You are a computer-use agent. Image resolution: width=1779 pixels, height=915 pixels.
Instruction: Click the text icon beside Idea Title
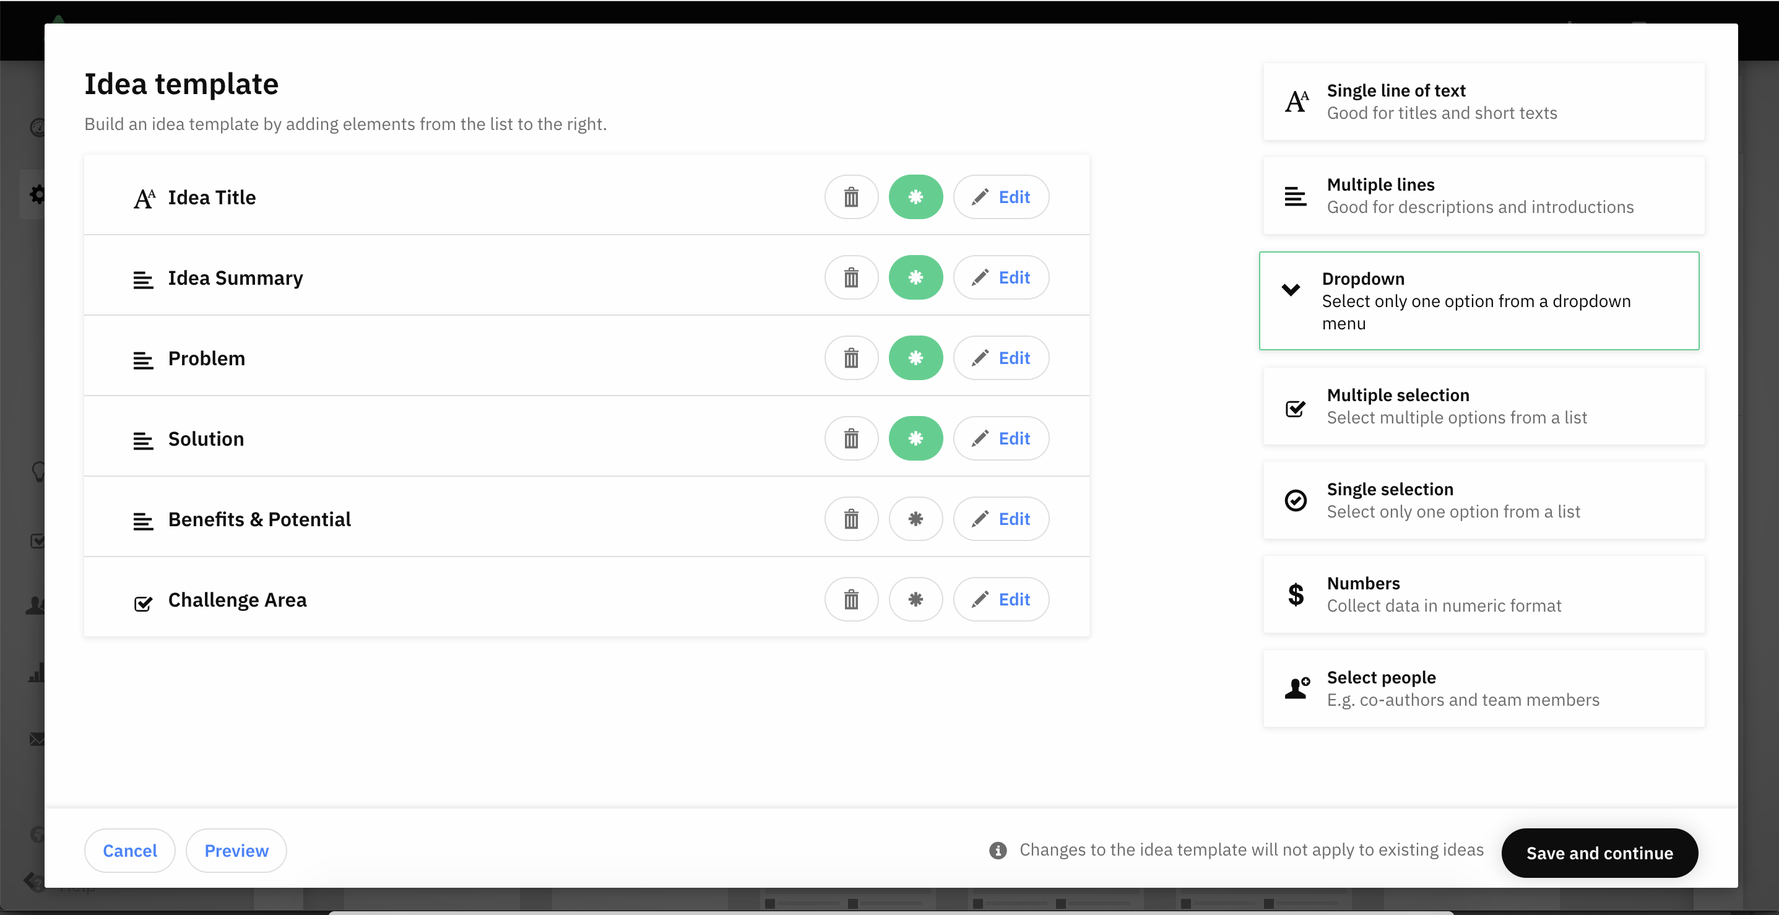click(x=144, y=199)
